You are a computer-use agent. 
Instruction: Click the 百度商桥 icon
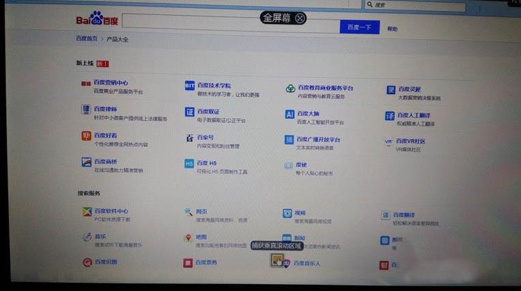[x=87, y=163]
